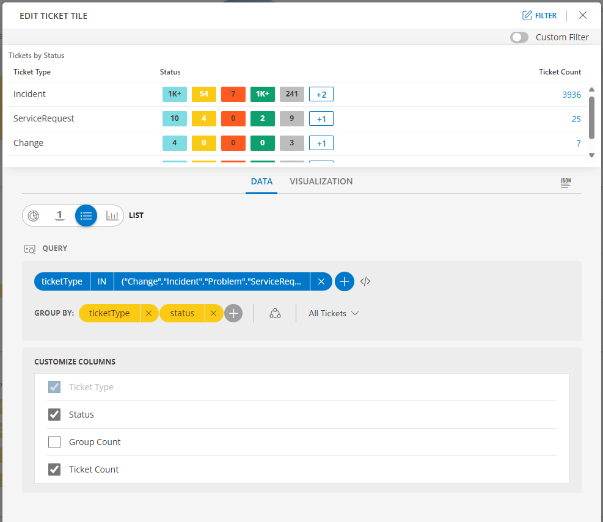Enable the Custom Filter toggle
Viewport: 603px width, 522px height.
click(x=519, y=37)
